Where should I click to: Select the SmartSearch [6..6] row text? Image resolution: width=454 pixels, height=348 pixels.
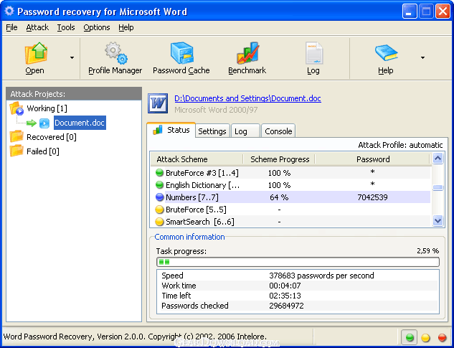click(x=200, y=222)
